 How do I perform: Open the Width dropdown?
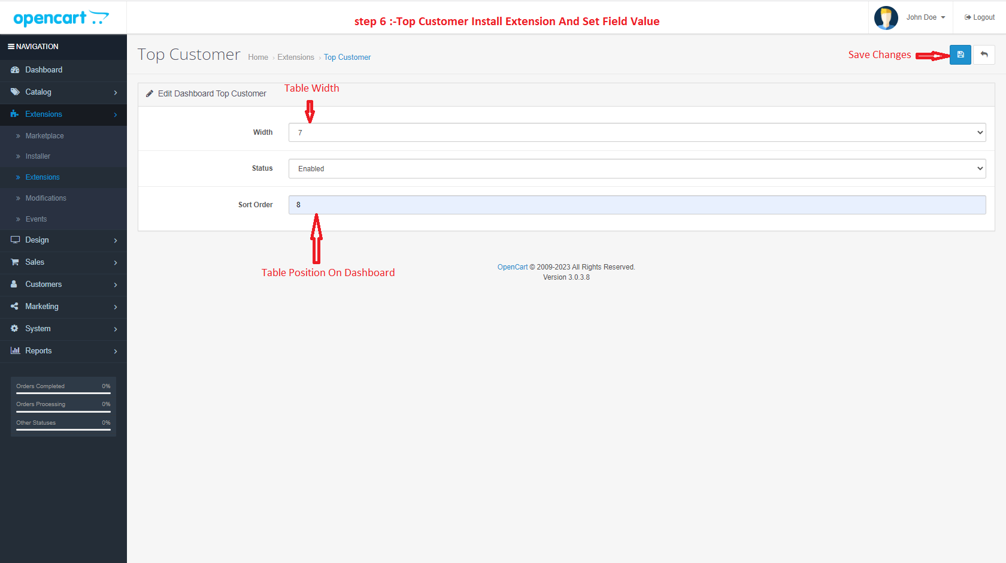coord(637,132)
